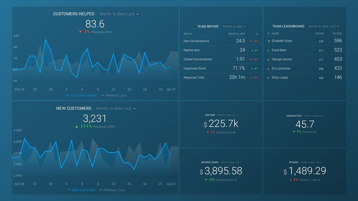Select the Response Time metric row label
The height and width of the screenshot is (201, 358).
194,77
